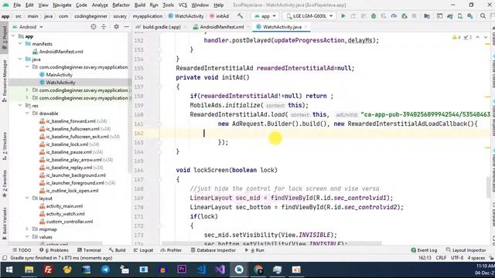Screen dimensions: 495x278
Task: Select opened file target icon in Project panel
Action: click(x=94, y=27)
